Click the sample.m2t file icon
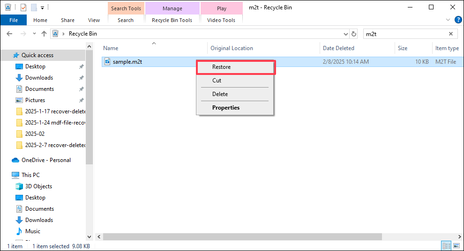Screen dimensions: 464x251 (107, 62)
